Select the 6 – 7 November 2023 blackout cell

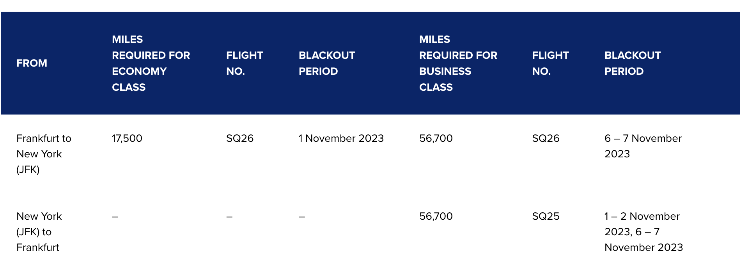click(643, 146)
